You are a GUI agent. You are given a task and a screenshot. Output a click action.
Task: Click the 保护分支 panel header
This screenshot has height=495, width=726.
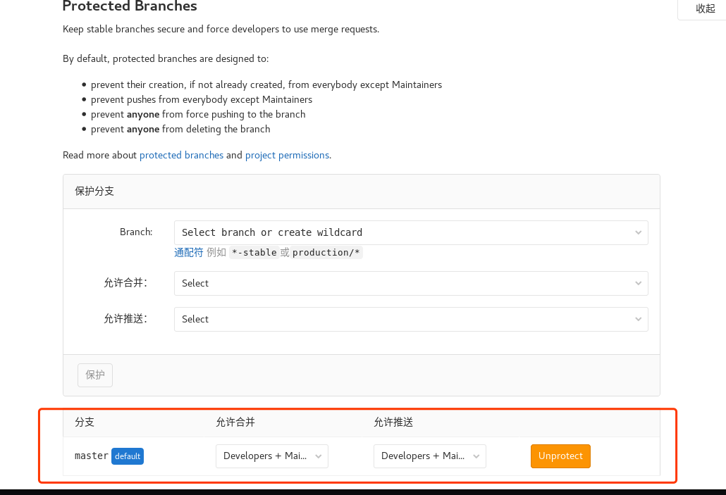(x=94, y=190)
